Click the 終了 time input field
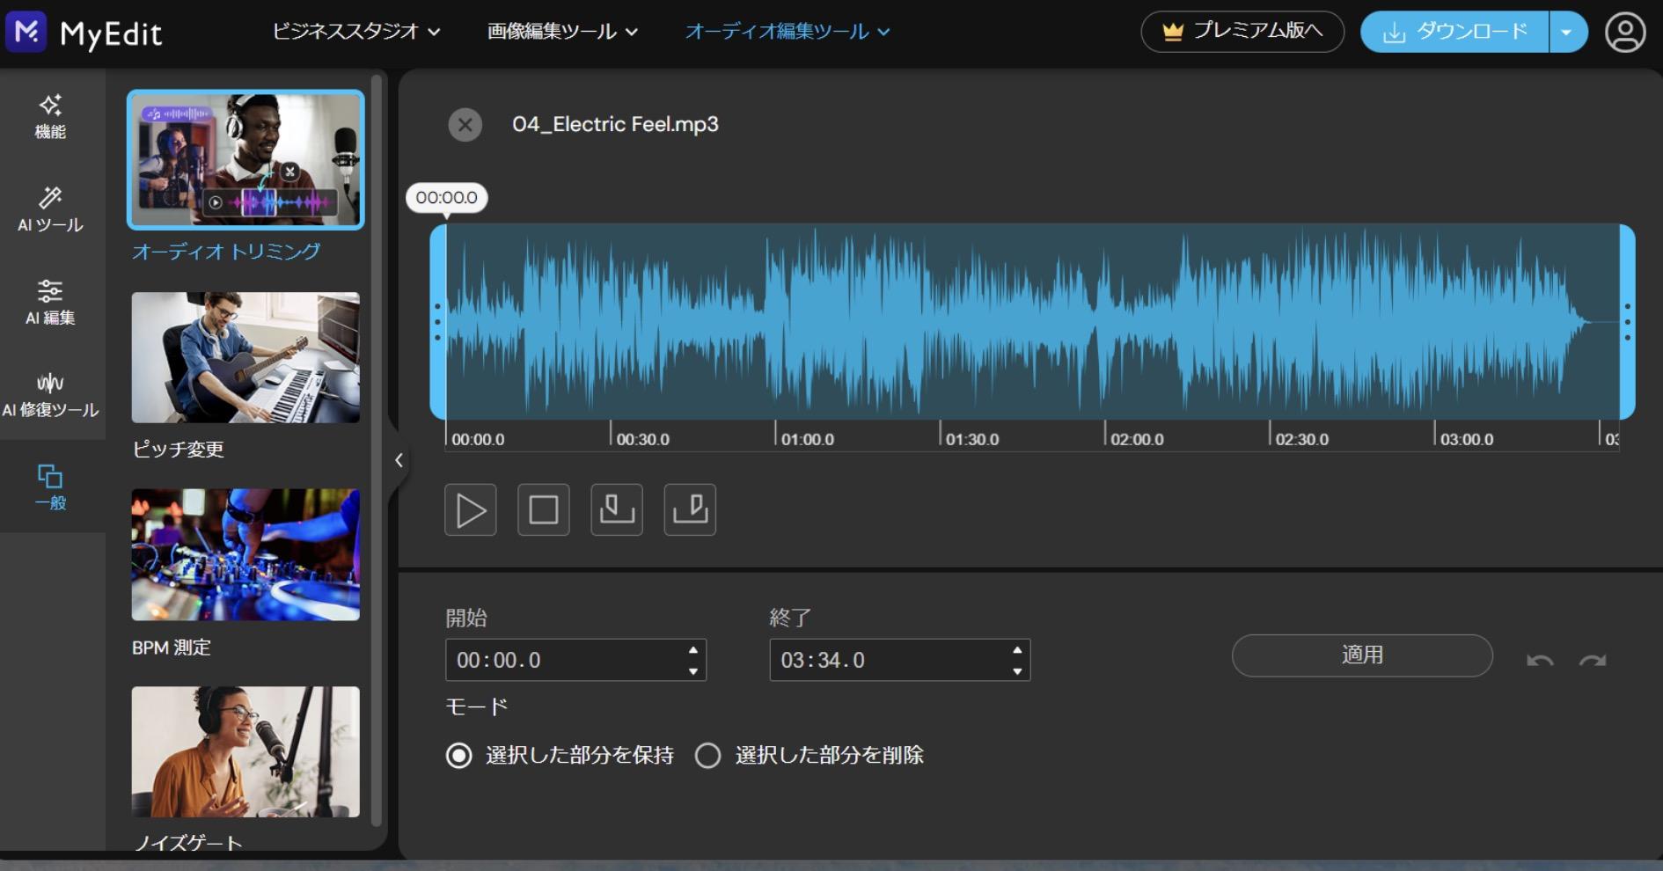This screenshot has height=871, width=1663. (899, 660)
